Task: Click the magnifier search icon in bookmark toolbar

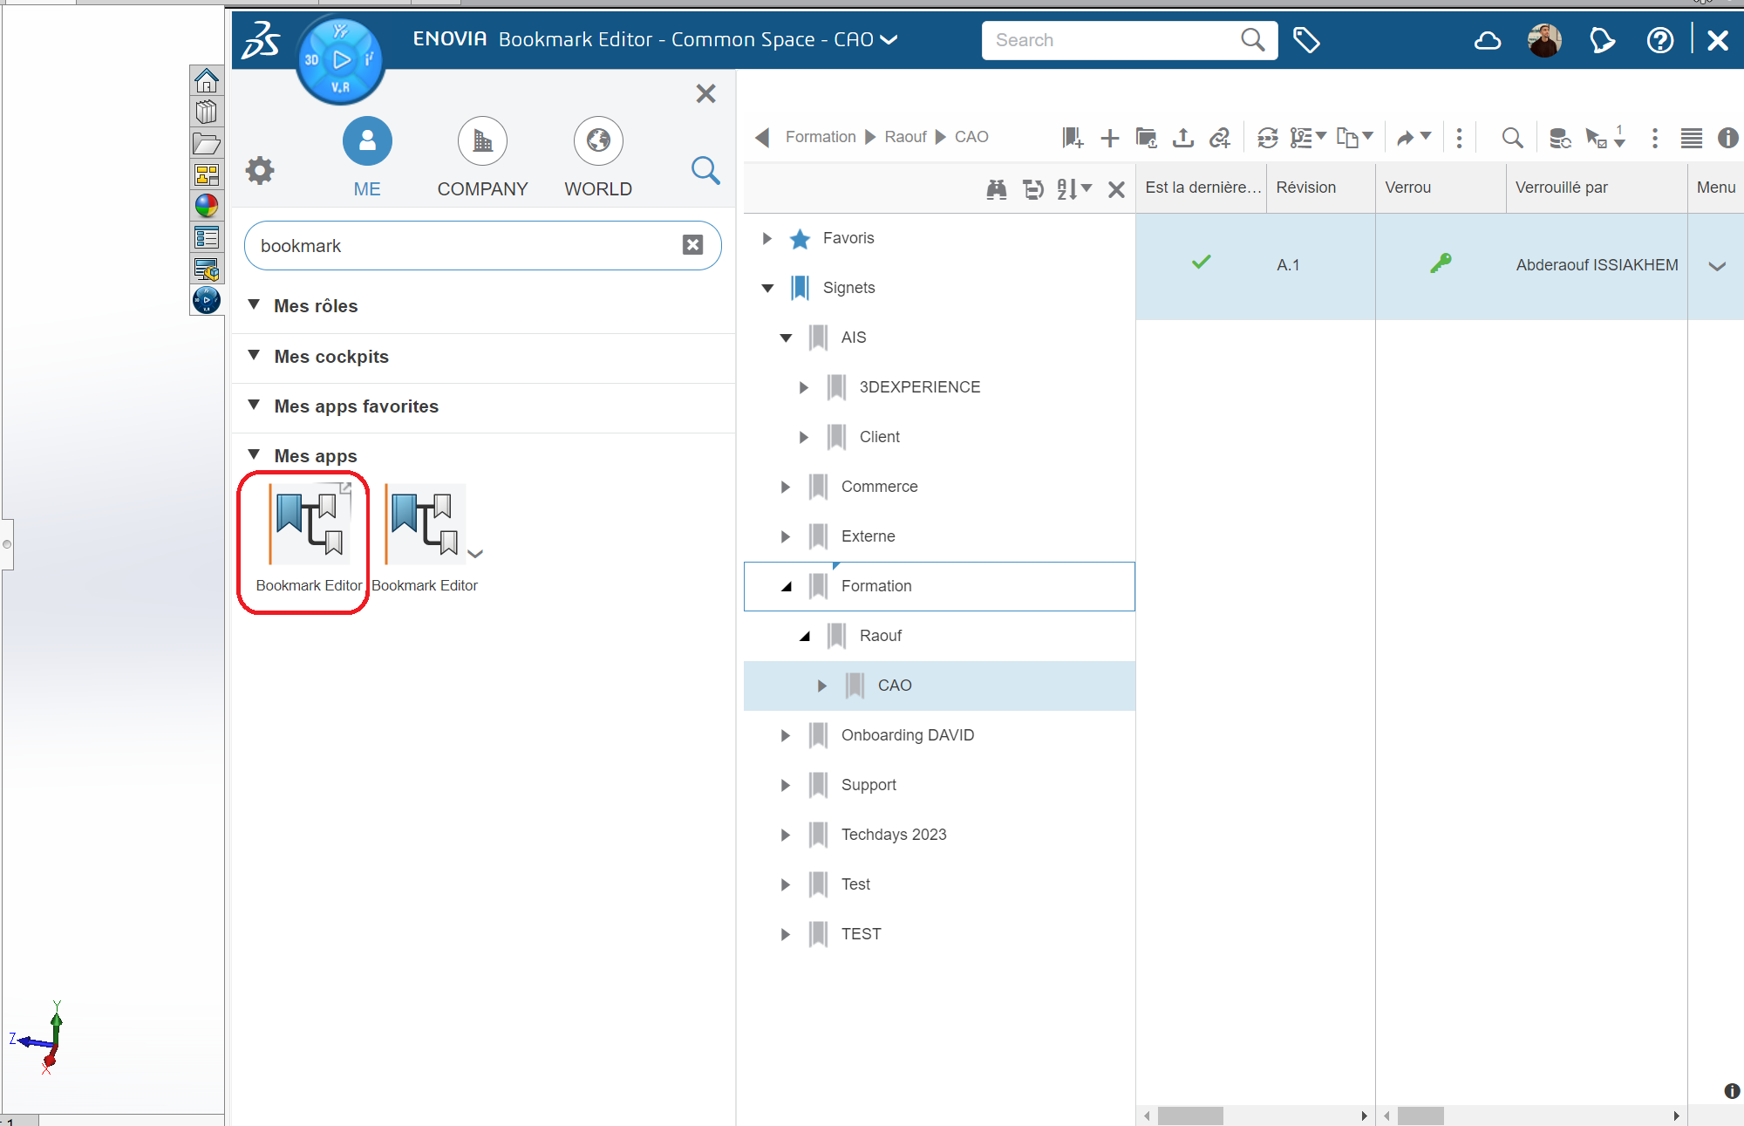Action: click(1512, 137)
